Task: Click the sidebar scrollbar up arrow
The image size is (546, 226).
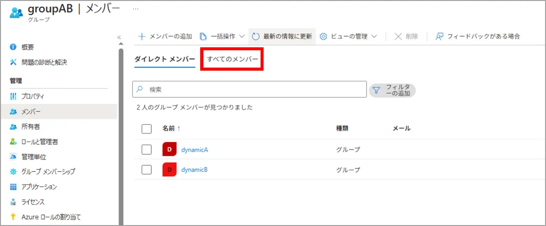Action: [121, 44]
